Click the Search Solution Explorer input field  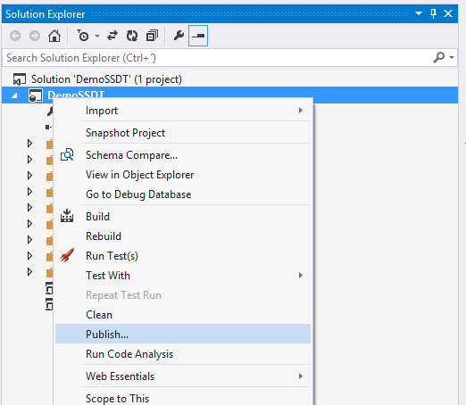tap(217, 58)
